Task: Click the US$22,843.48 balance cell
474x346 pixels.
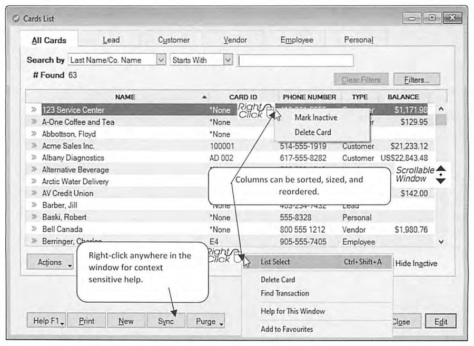Action: [x=404, y=158]
